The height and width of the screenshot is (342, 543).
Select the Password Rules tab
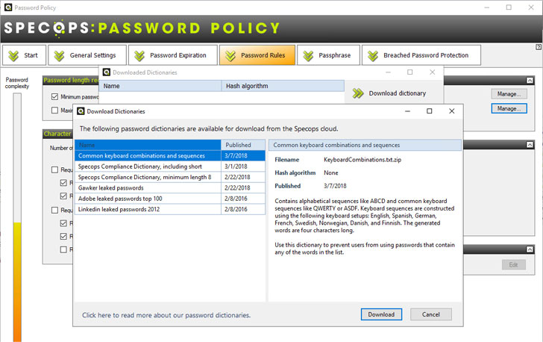pos(257,55)
